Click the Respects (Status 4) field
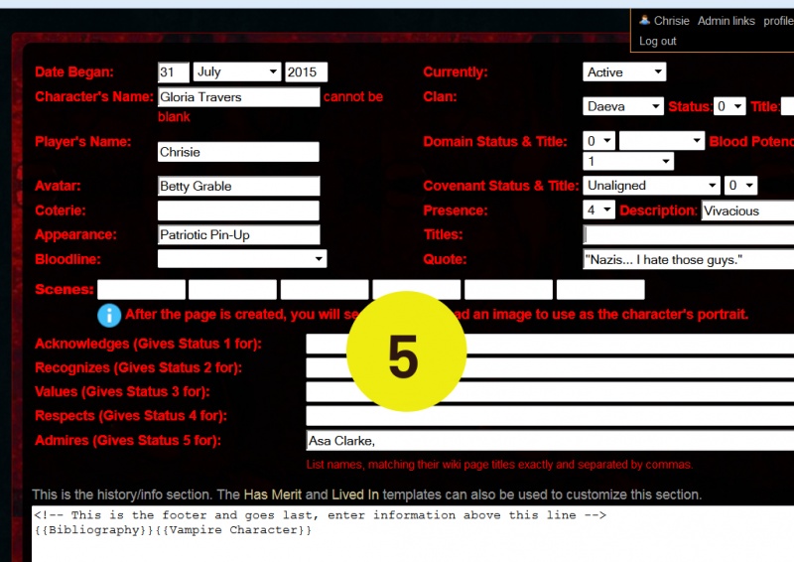Screen dimensions: 794x562 (x=550, y=416)
